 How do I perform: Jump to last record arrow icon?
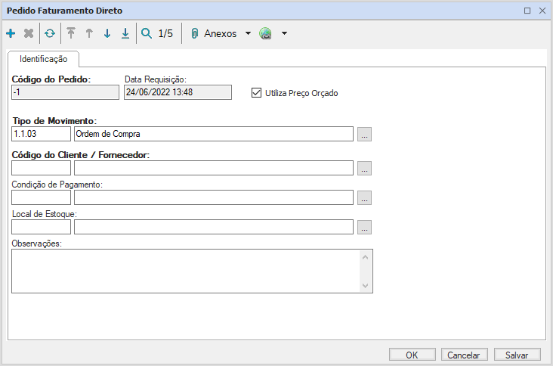(x=125, y=33)
